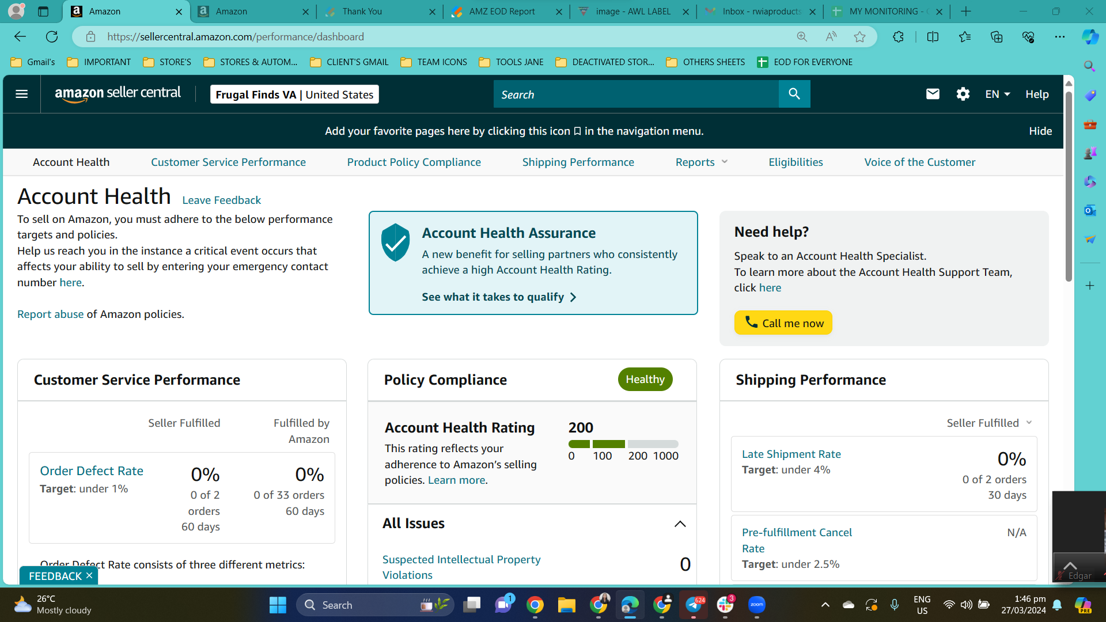The width and height of the screenshot is (1106, 622).
Task: Add a new app to the Edge sidebar
Action: coord(1090,286)
